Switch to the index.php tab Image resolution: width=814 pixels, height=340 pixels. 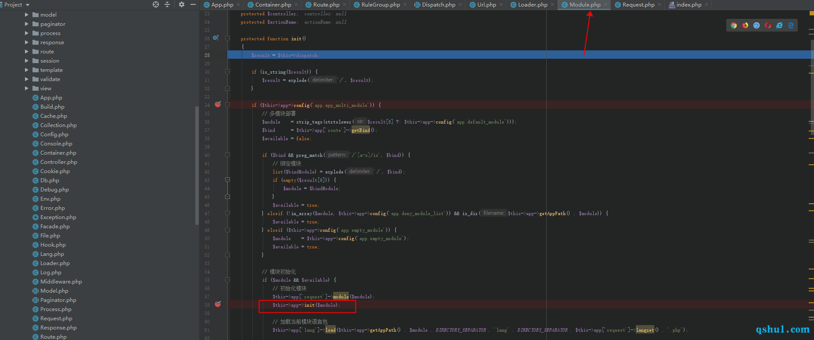[689, 5]
